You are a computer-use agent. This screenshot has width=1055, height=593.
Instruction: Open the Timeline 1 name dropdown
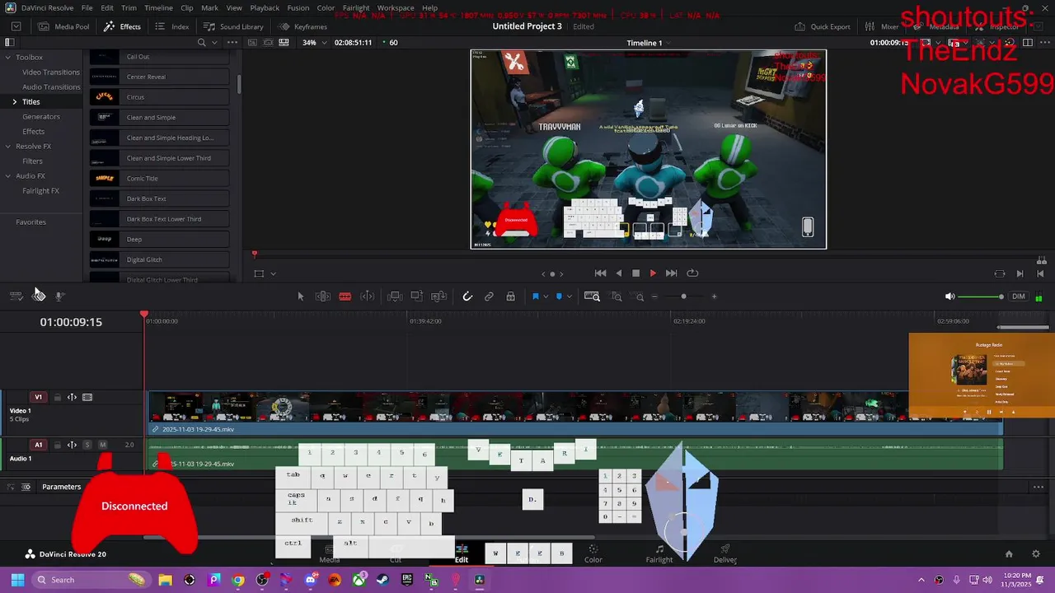(648, 43)
